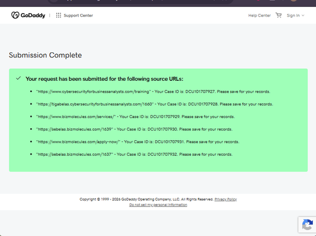The image size is (316, 236).
Task: Click the reCAPTCHA badge
Action: 307,225
